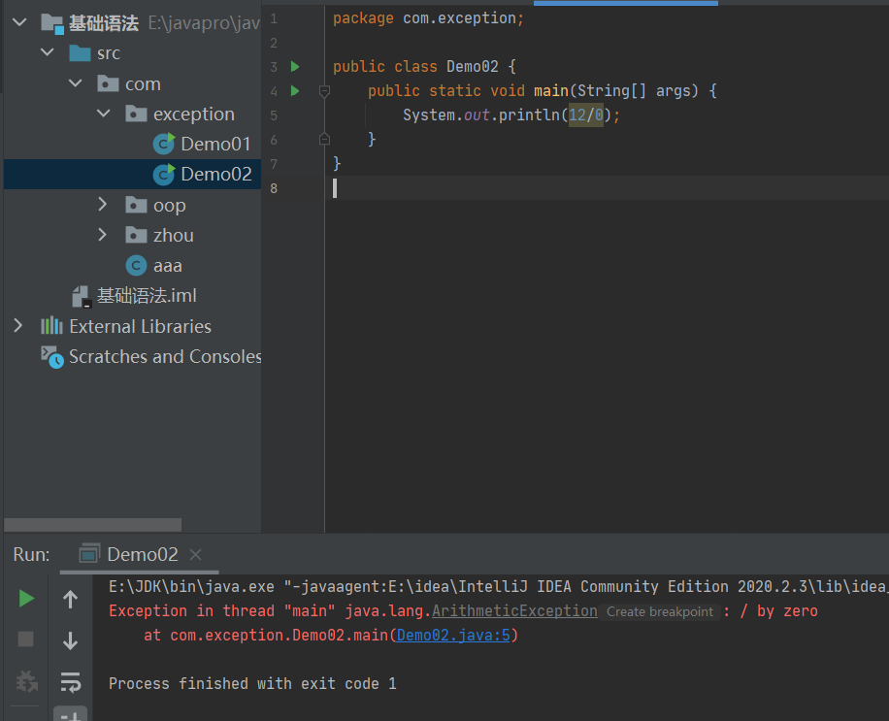The image size is (889, 721).
Task: Click the 12/0 expression in the editor
Action: [x=585, y=115]
